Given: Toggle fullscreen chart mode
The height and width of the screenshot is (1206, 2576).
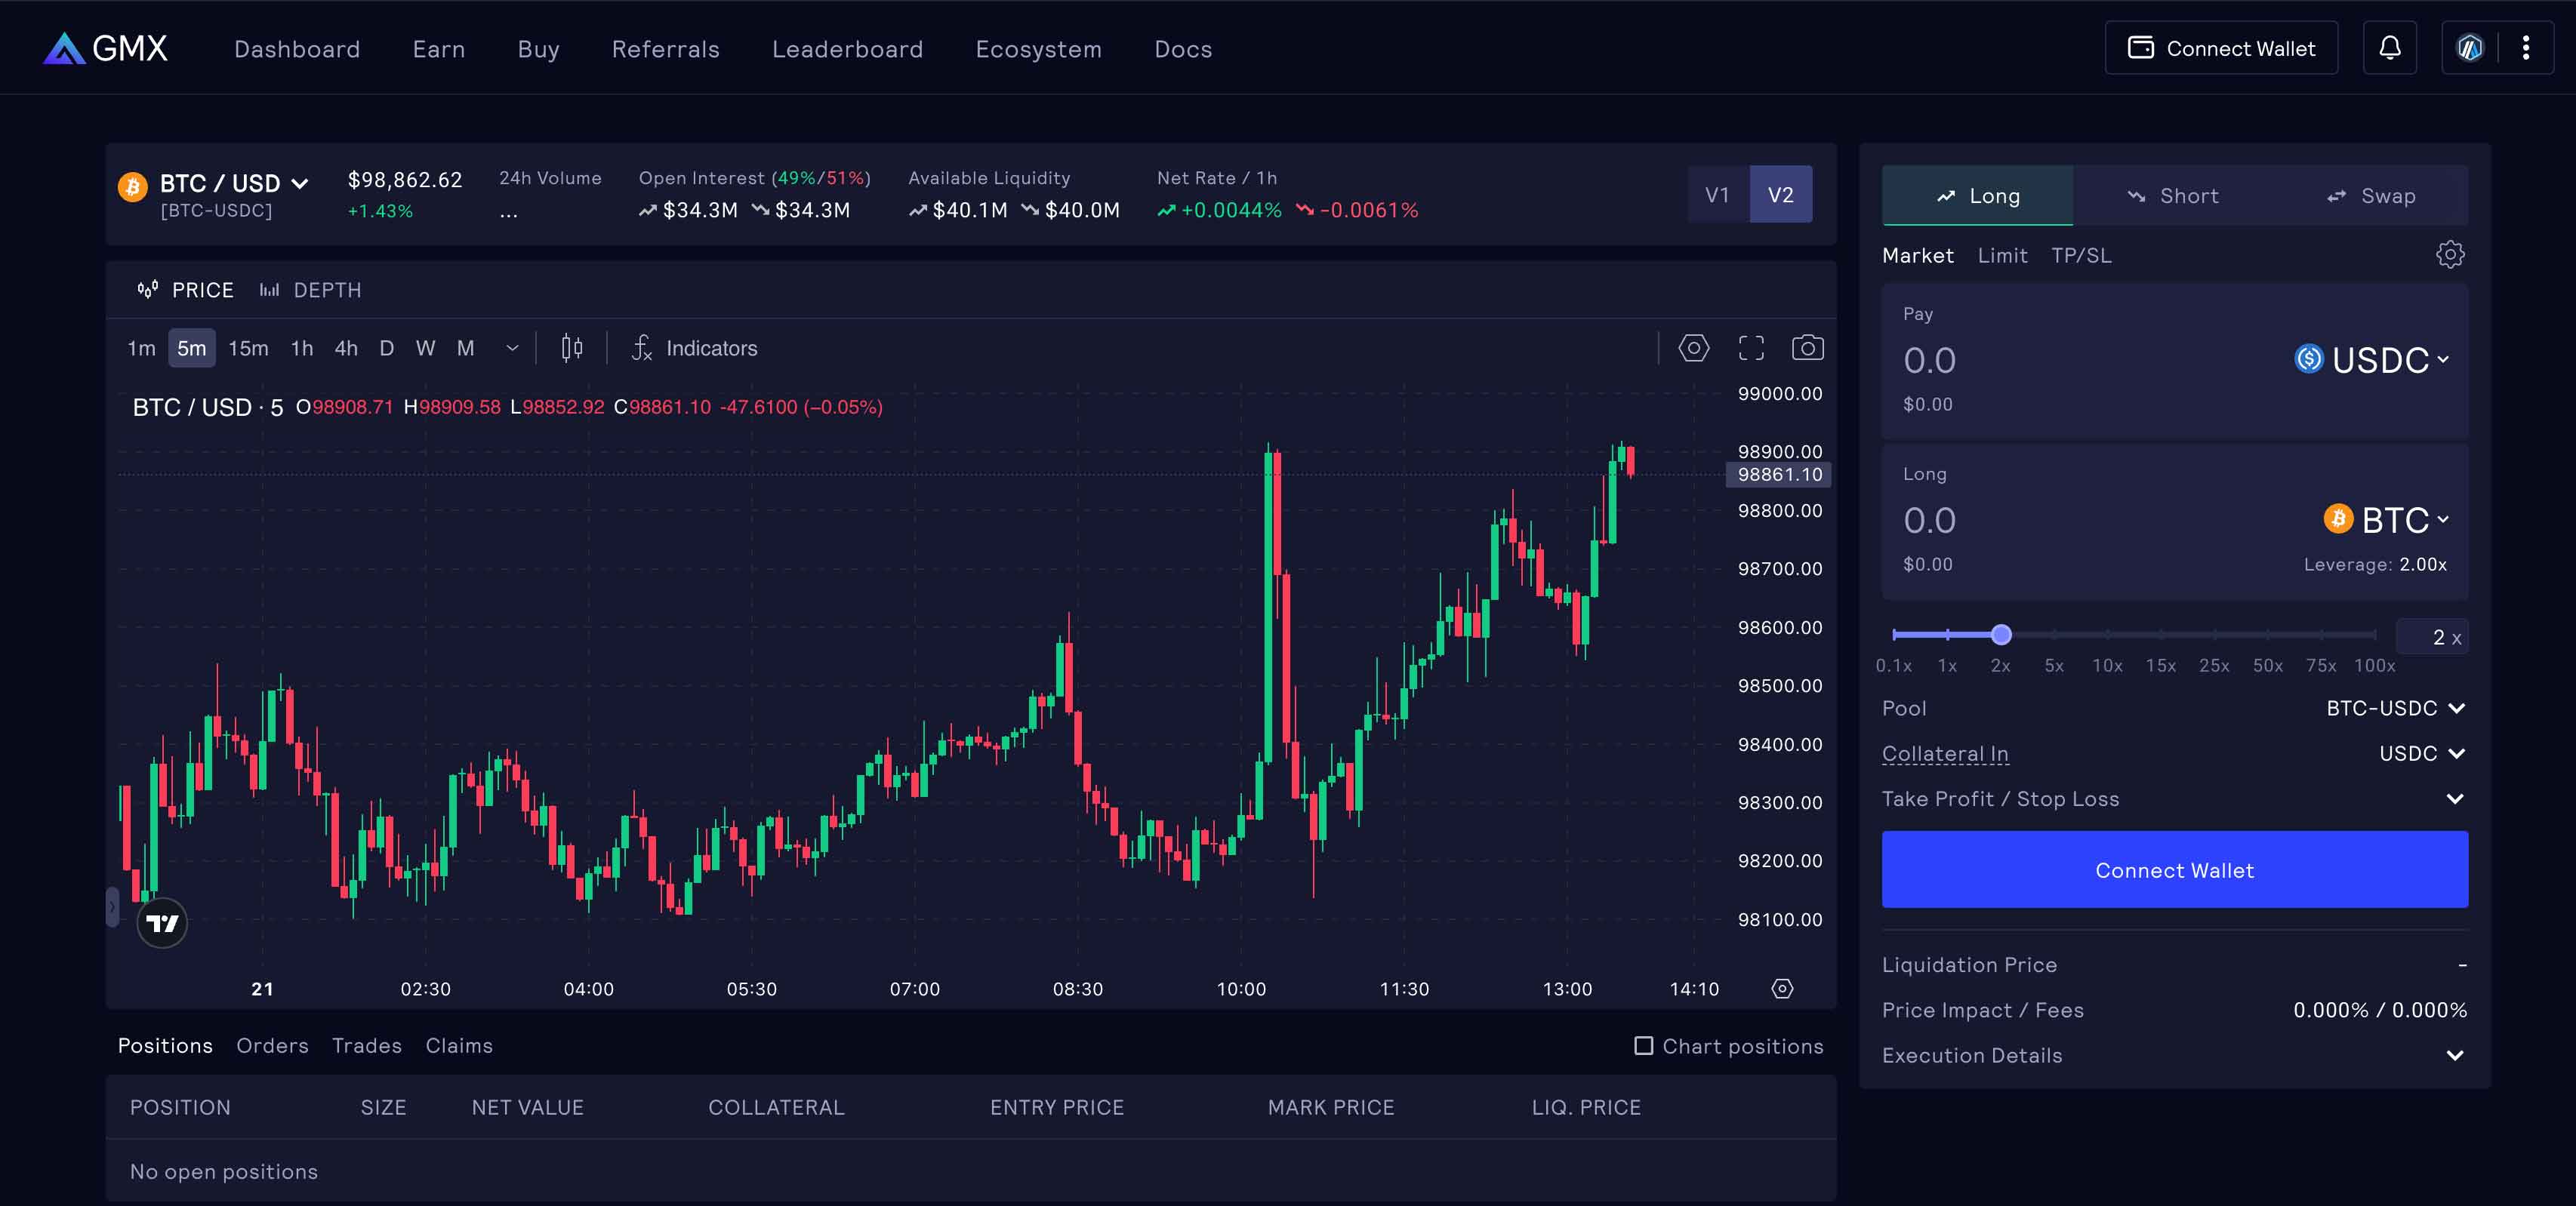Looking at the screenshot, I should coord(1750,347).
